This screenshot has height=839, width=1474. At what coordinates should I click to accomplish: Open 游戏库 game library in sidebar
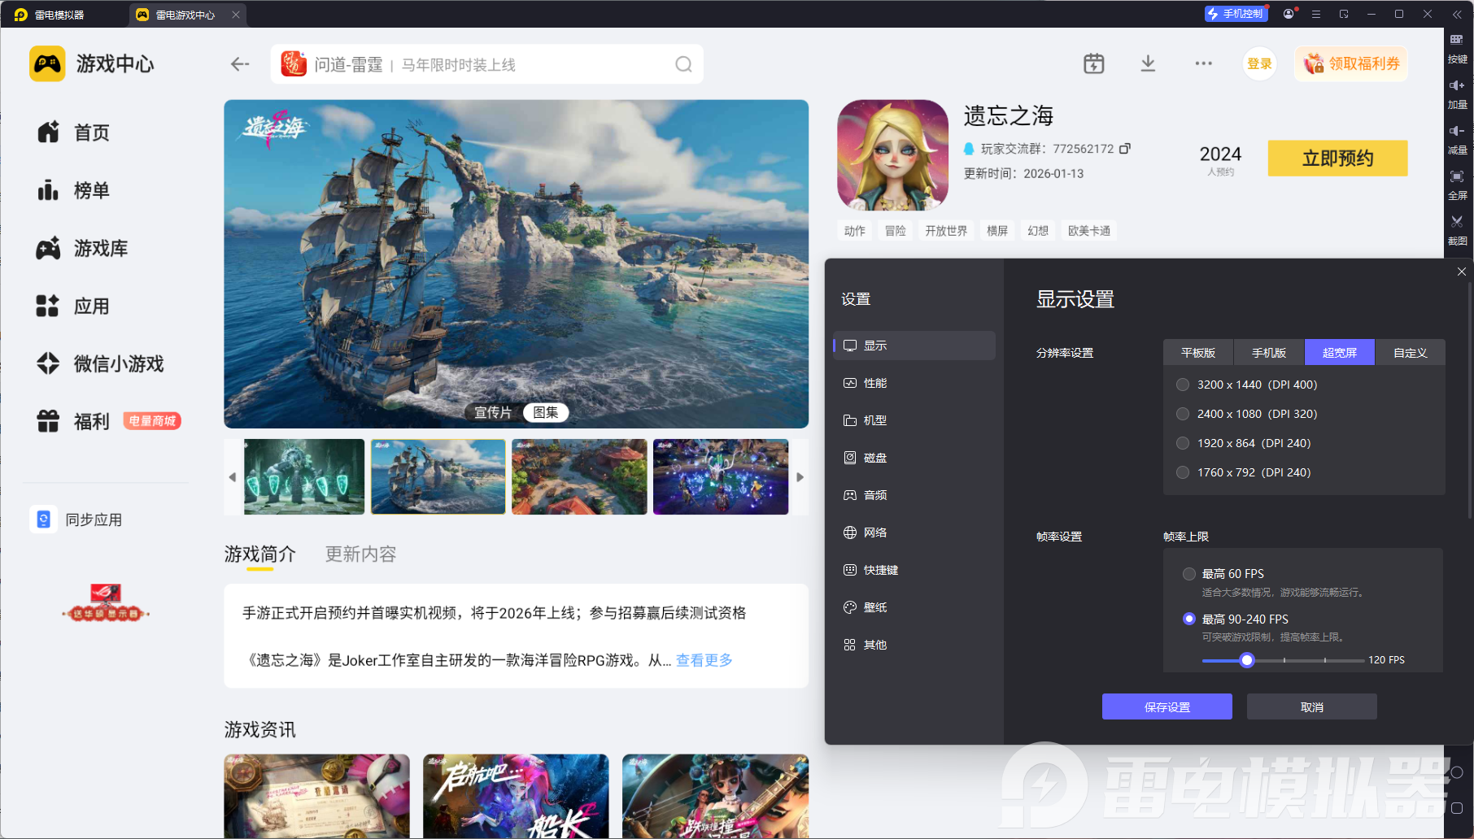pos(82,248)
